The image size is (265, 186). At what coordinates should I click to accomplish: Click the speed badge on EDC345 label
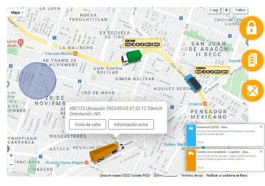128,45
